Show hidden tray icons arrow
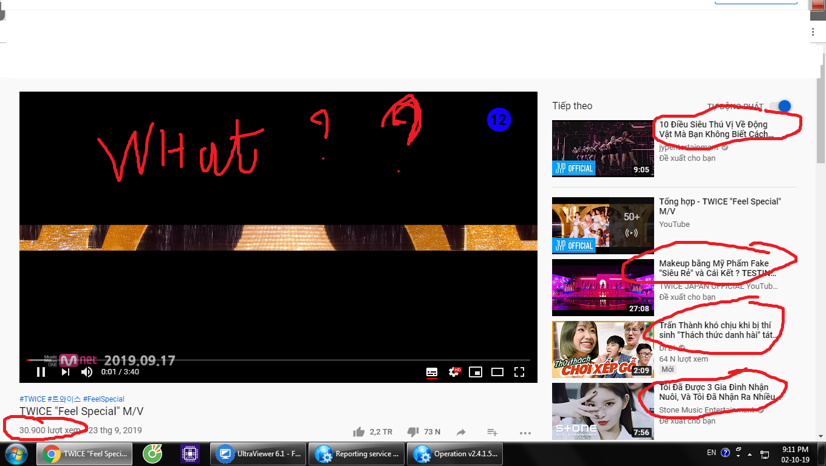The image size is (826, 466). (x=750, y=454)
